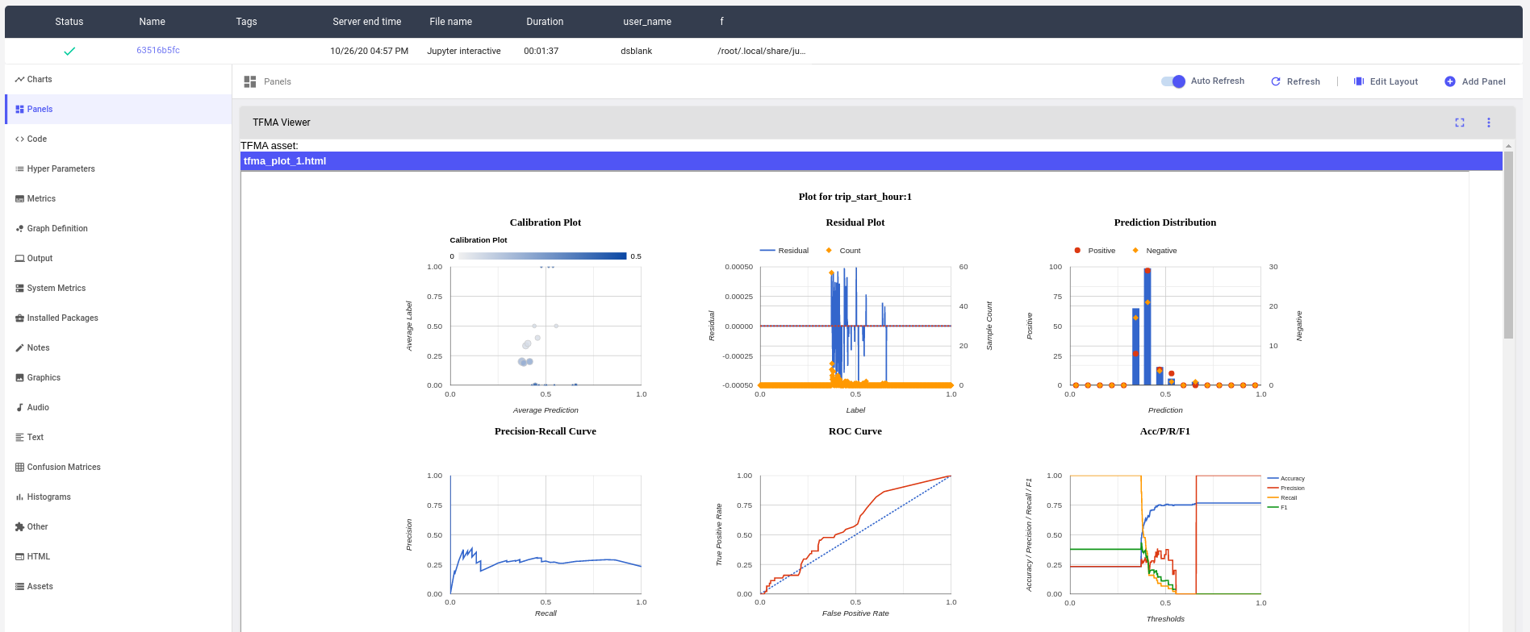Click the Calibration Plot color gradient bar
This screenshot has height=632, width=1530.
(x=542, y=256)
